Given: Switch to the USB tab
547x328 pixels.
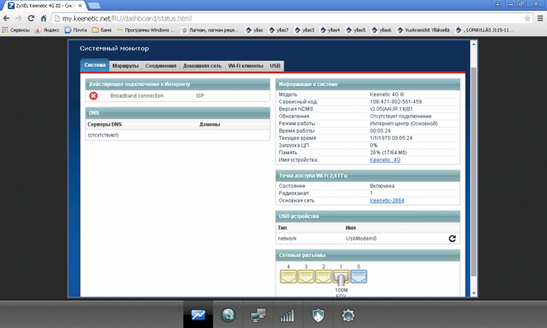Looking at the screenshot, I should (275, 66).
